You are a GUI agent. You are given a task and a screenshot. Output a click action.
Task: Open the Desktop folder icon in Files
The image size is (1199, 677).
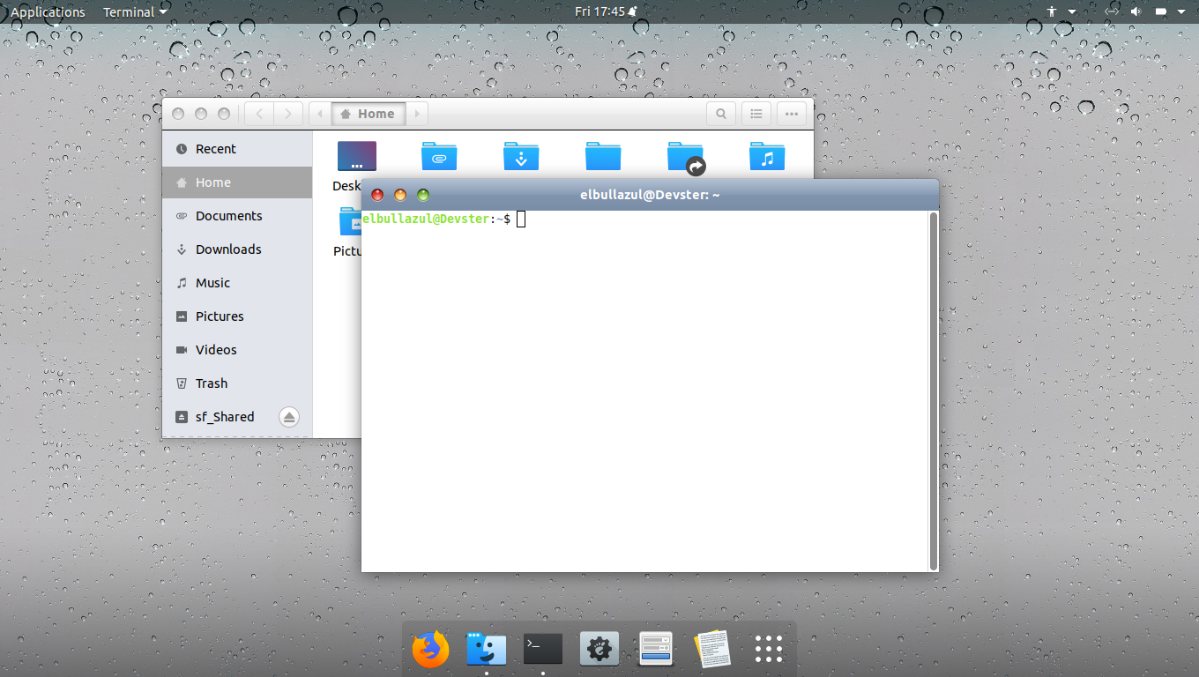point(356,156)
